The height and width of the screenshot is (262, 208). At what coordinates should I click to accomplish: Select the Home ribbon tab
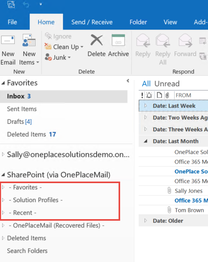[x=46, y=22]
